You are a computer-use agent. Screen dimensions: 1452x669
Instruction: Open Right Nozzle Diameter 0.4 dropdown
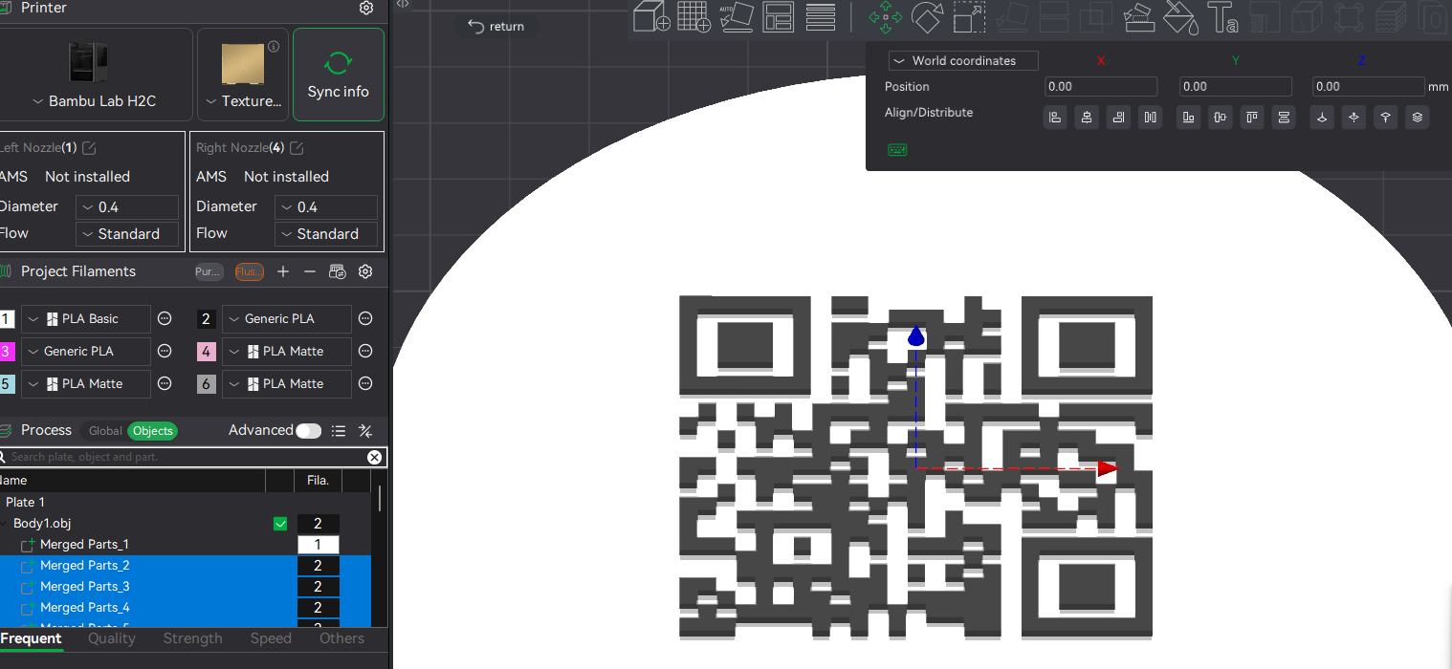click(x=326, y=207)
